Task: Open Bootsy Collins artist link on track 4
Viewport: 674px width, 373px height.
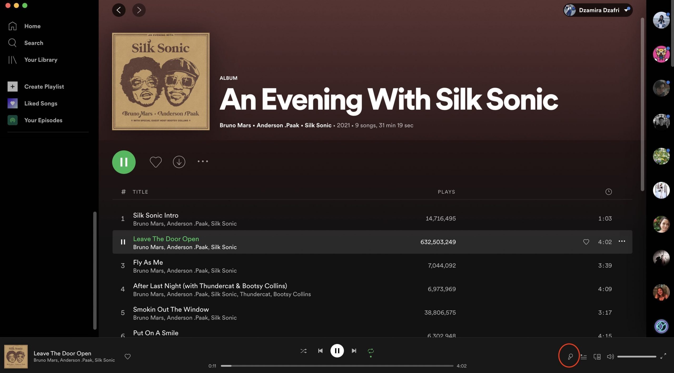Action: pyautogui.click(x=292, y=294)
